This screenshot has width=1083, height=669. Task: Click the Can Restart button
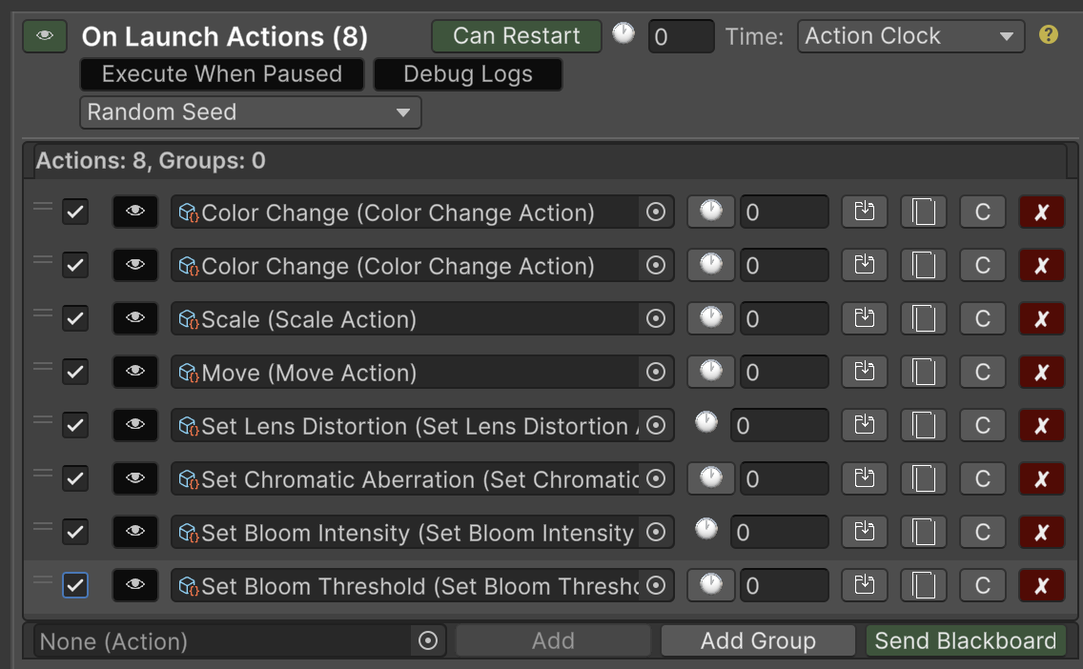(x=516, y=36)
